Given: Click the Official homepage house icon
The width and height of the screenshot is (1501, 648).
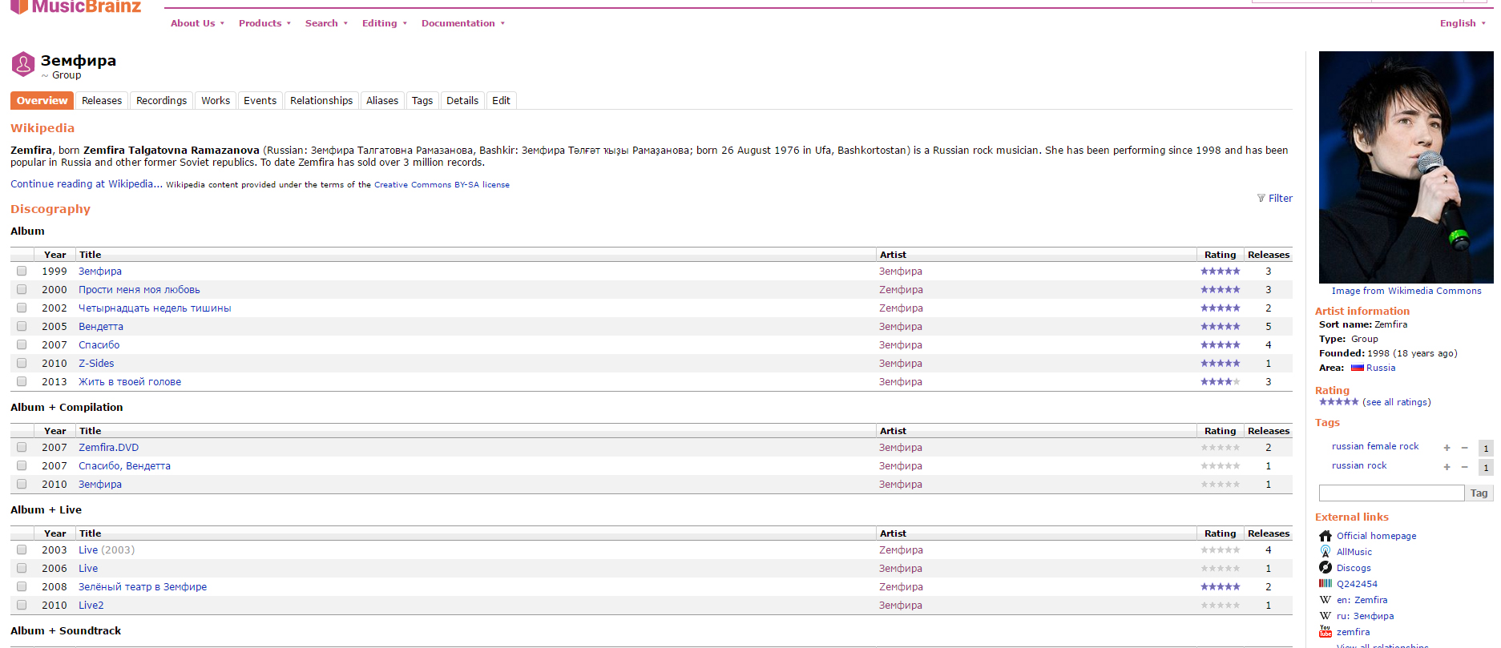Looking at the screenshot, I should [x=1325, y=536].
